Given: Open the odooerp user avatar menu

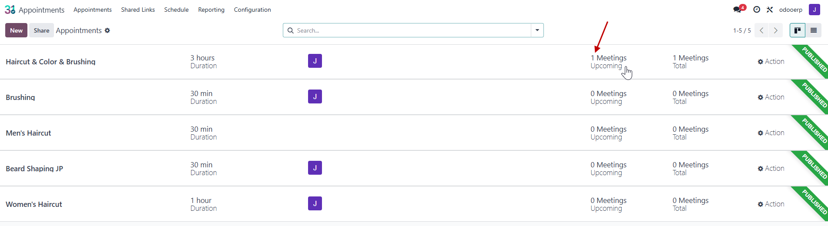Looking at the screenshot, I should (815, 10).
